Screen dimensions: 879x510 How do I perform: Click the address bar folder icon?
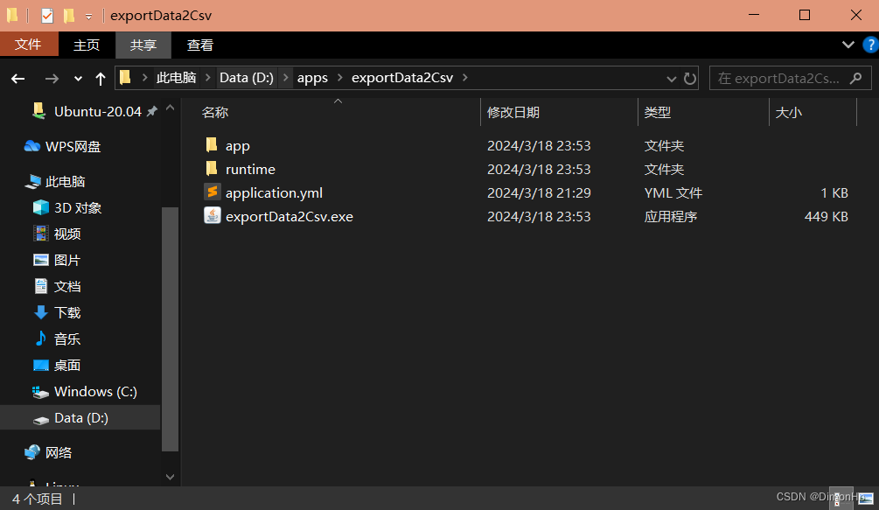tap(126, 77)
